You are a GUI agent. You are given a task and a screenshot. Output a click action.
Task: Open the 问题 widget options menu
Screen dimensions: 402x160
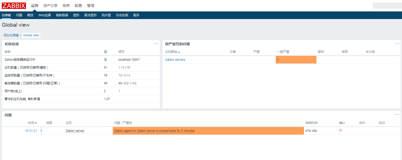click(x=397, y=115)
